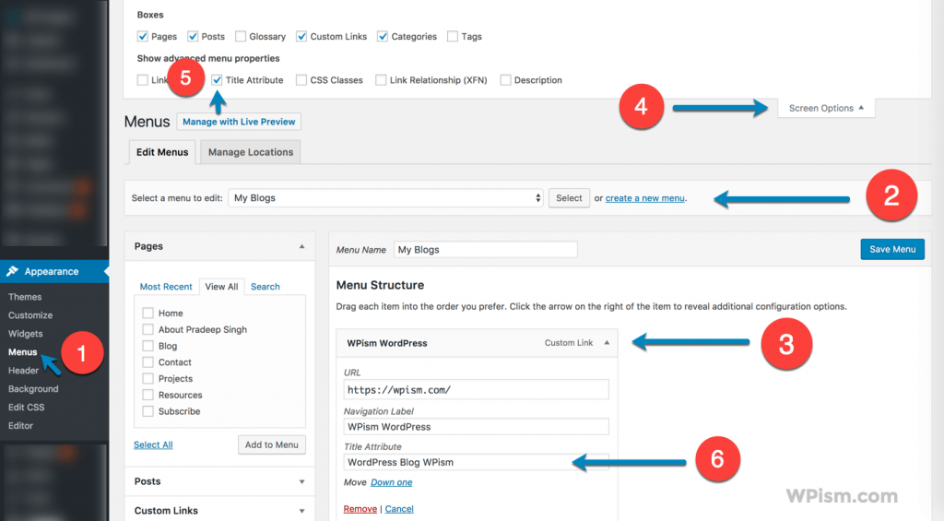
Task: Check the Projects page checkbox
Action: (148, 378)
